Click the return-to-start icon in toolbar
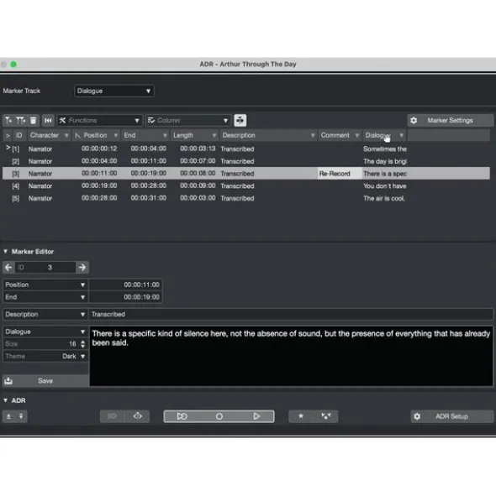This screenshot has height=496, width=496. 48,121
